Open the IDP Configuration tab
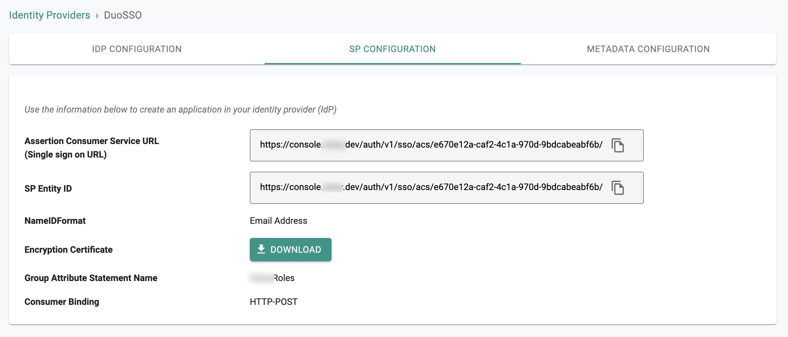This screenshot has width=788, height=337. [137, 49]
